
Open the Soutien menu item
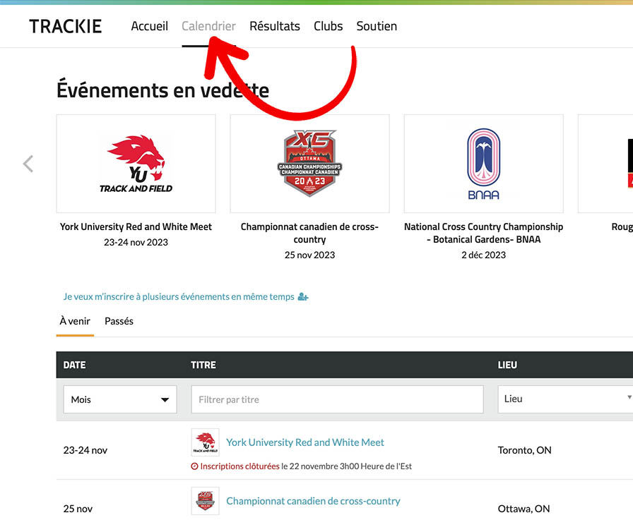point(377,26)
